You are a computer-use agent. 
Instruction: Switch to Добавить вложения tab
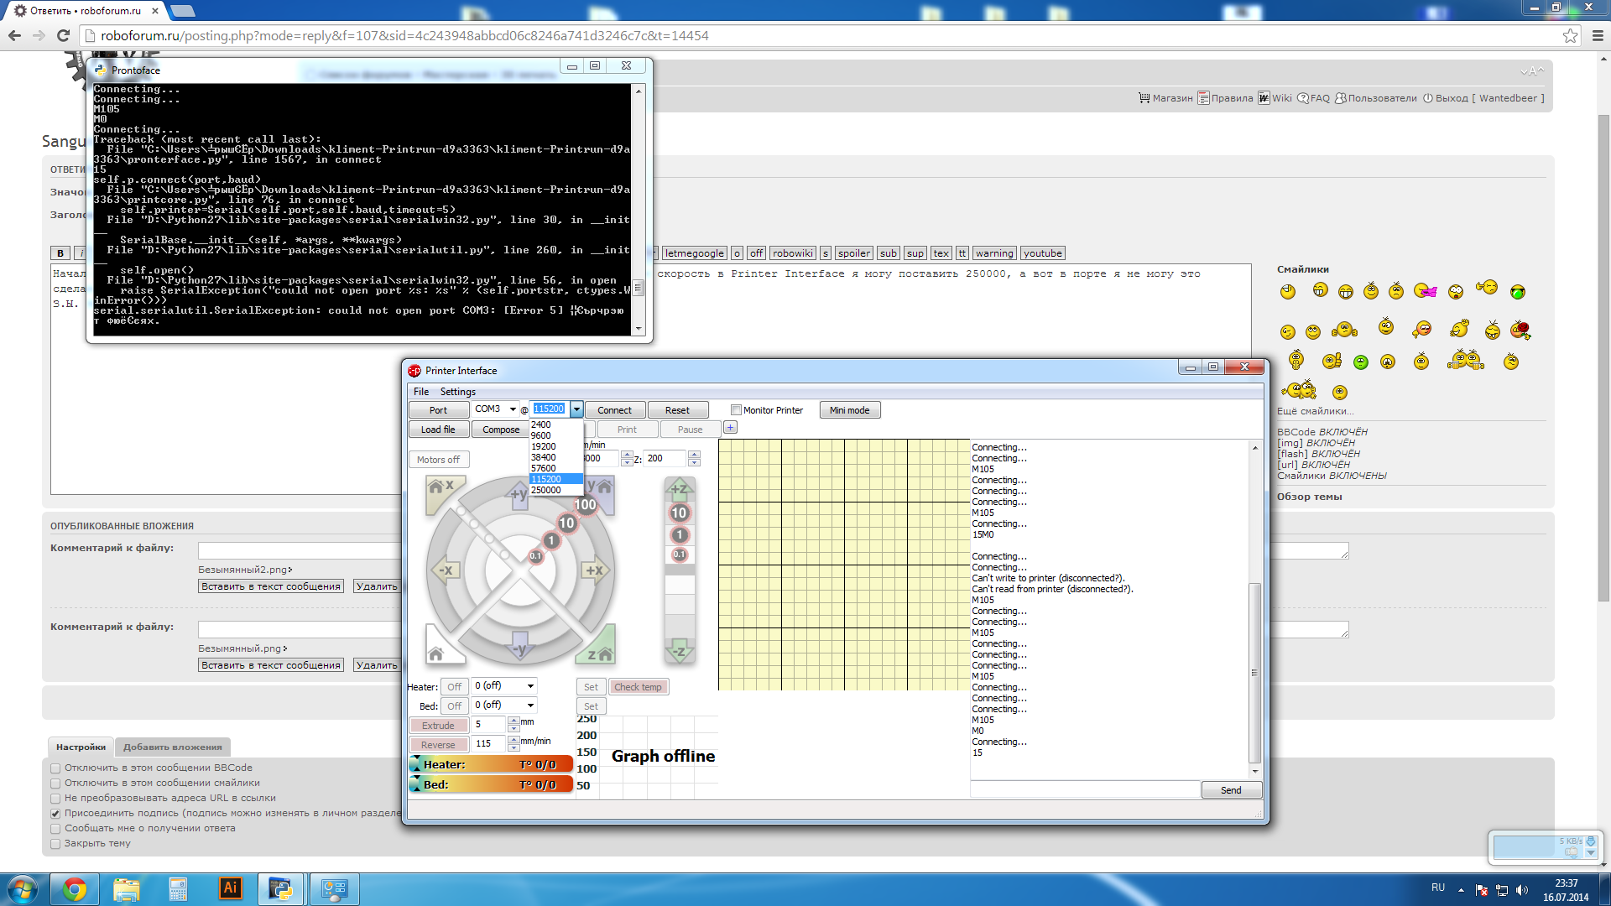172,747
